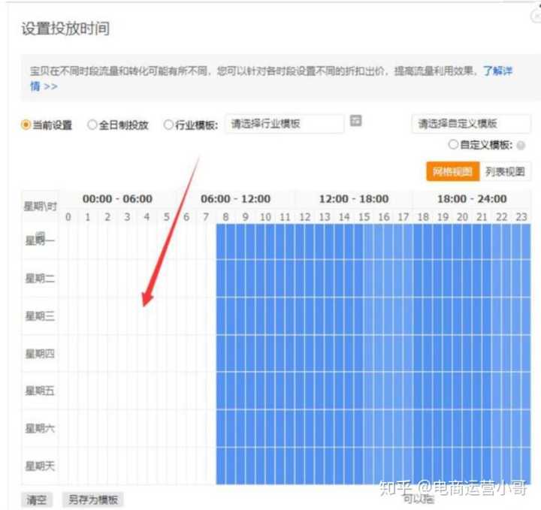Viewport: 541px width, 510px height.
Task: Click the 星期三 row label
Action: (x=40, y=316)
